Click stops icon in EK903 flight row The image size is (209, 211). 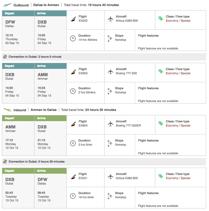[110, 91]
